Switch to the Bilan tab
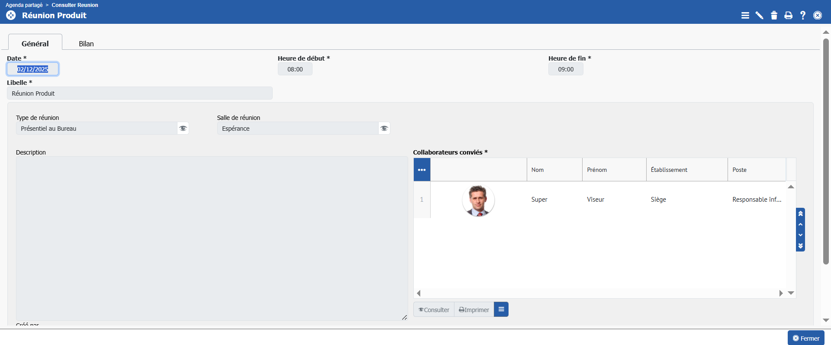Image resolution: width=831 pixels, height=345 pixels. coord(86,44)
